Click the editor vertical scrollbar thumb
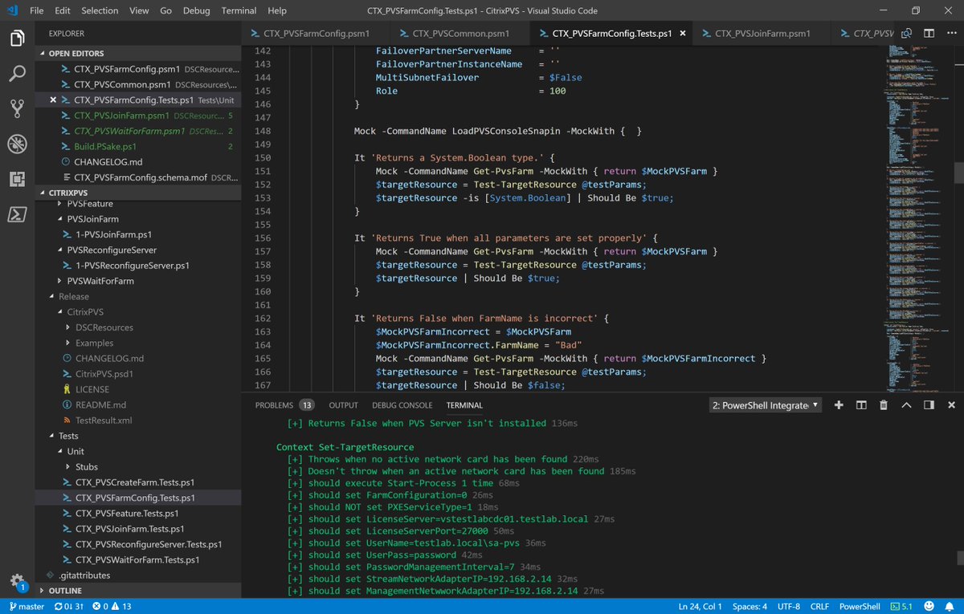Screen dimensions: 964x614 pyautogui.click(x=959, y=172)
